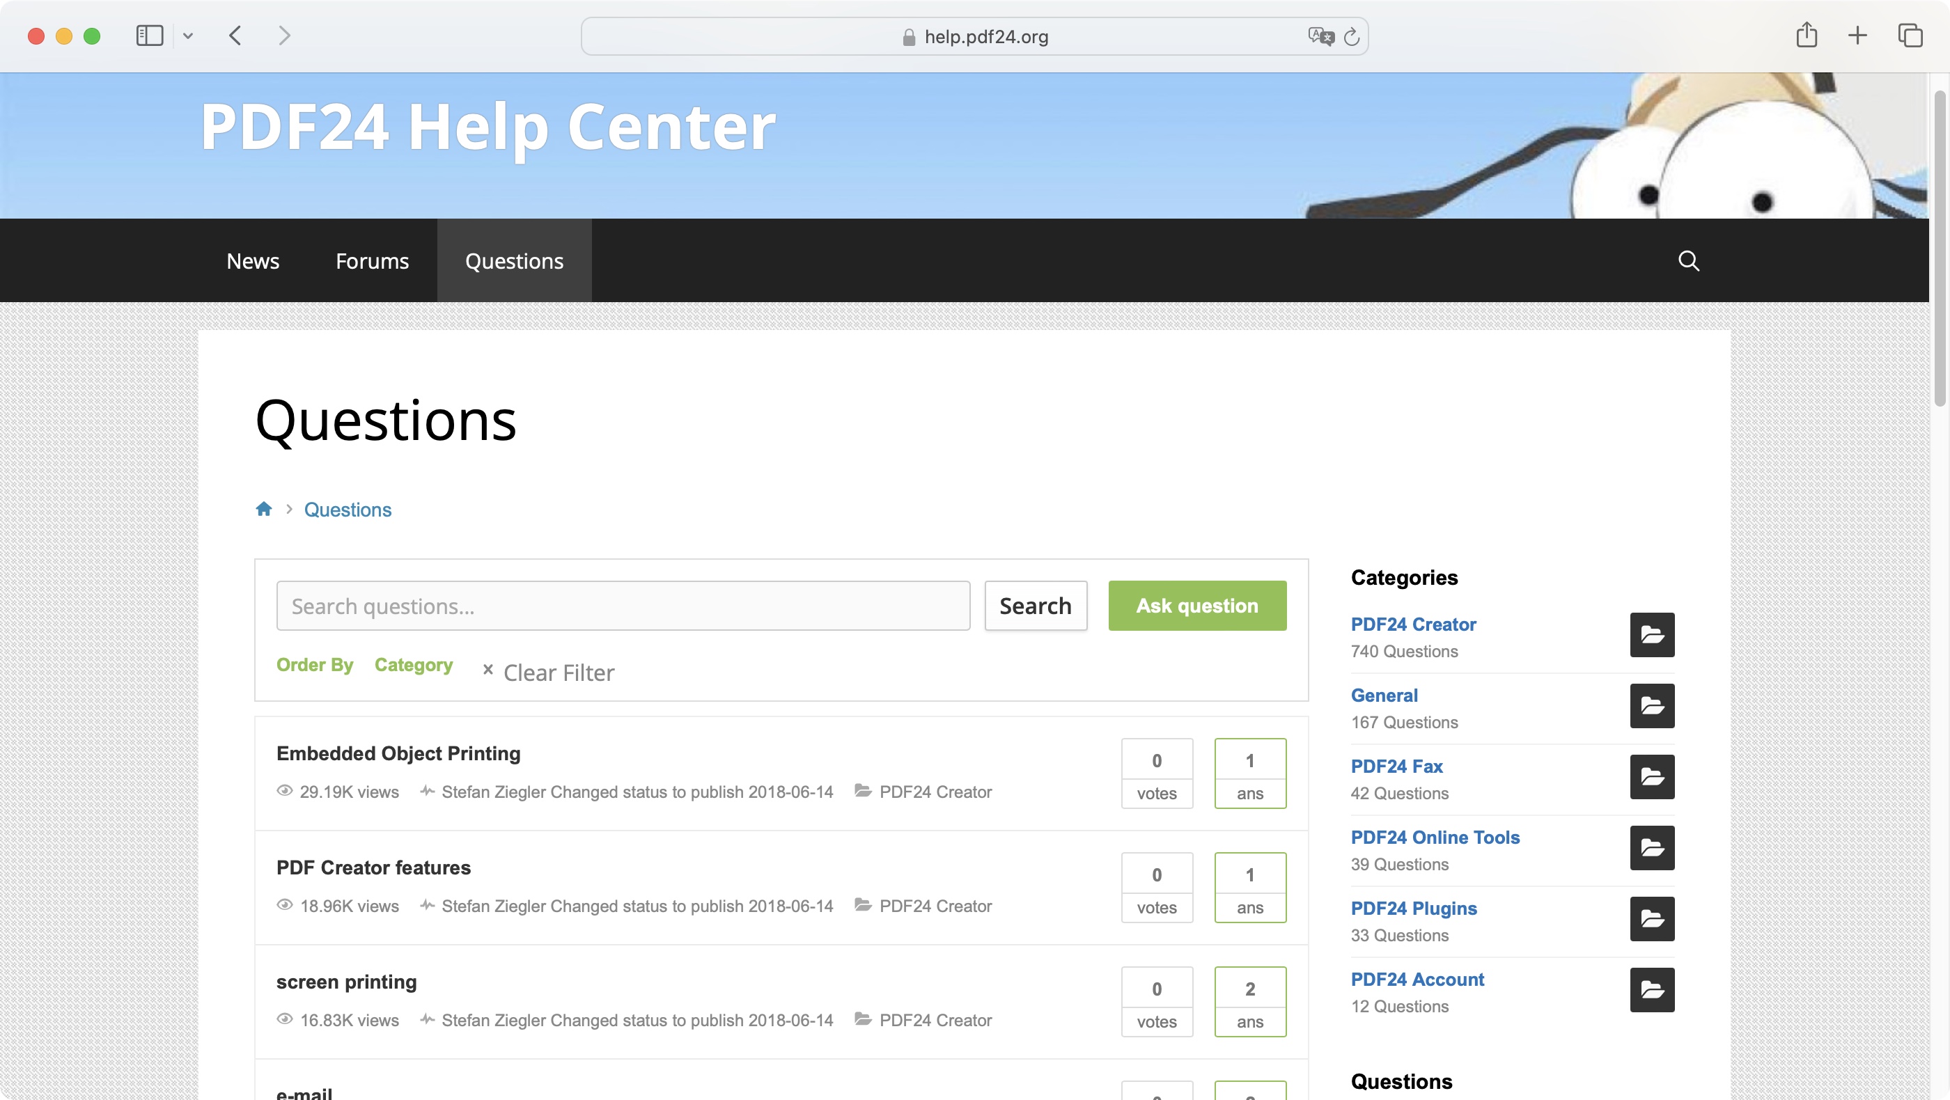Toggle the Forums menu item
This screenshot has width=1950, height=1100.
coord(373,260)
